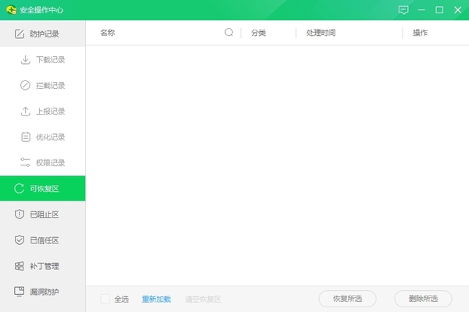469x312 pixels.
Task: Click the 分类 column header
Action: [259, 33]
